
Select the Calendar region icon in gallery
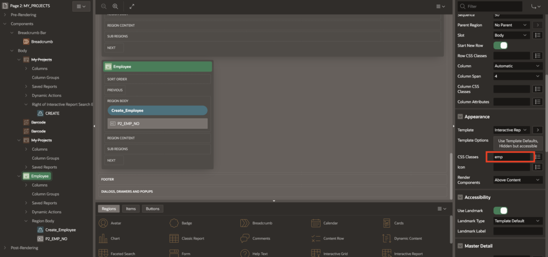315,223
